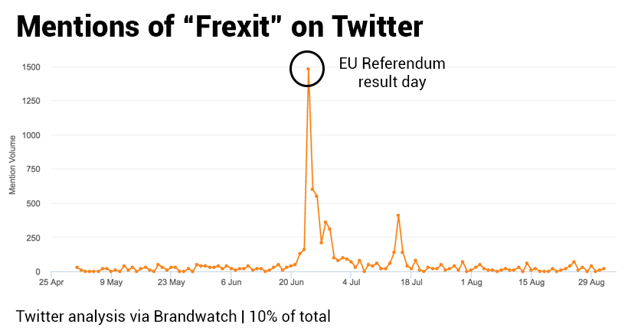Image resolution: width=628 pixels, height=334 pixels.
Task: Click the "6 Jun" x-axis date
Action: click(x=231, y=283)
